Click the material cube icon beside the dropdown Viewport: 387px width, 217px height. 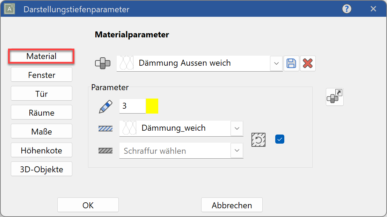click(102, 63)
